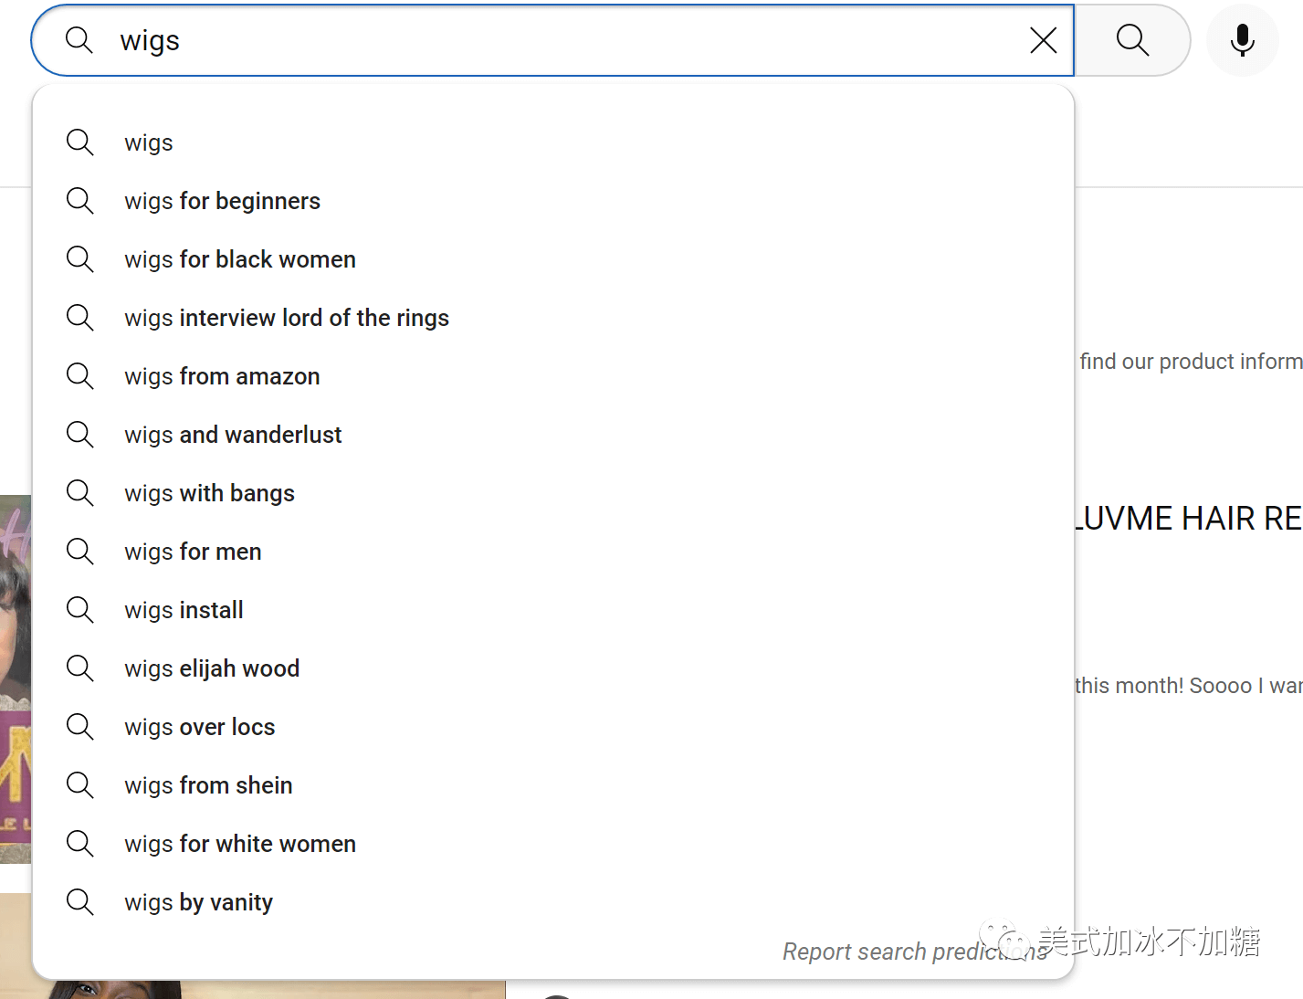This screenshot has height=999, width=1303.
Task: Click 'wigs with bangs' suggestion
Action: point(209,493)
